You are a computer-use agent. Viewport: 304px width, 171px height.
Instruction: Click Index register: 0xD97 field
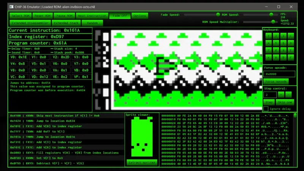tap(50, 37)
